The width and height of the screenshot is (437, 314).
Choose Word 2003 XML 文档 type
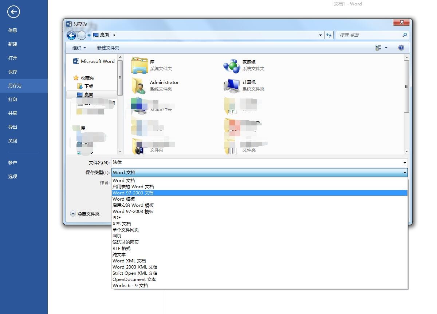point(259,267)
